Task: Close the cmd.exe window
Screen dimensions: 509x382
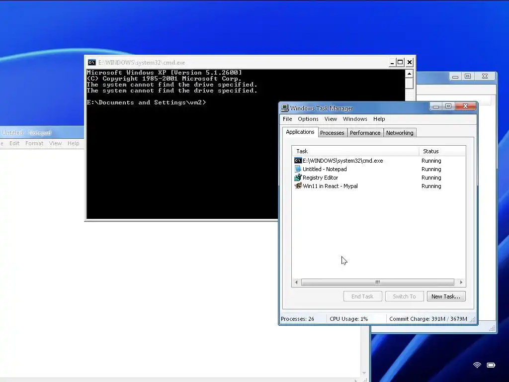Action: [410, 62]
